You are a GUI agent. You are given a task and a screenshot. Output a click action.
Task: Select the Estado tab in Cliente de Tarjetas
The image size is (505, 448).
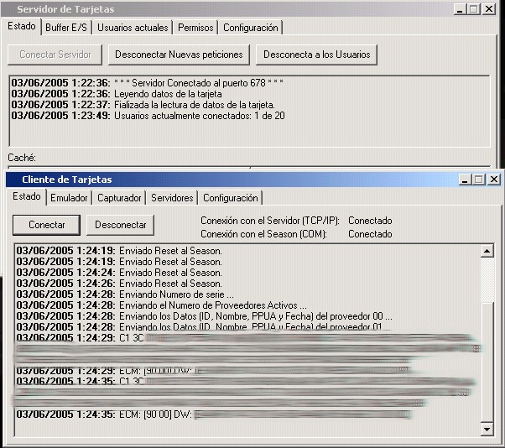[26, 196]
